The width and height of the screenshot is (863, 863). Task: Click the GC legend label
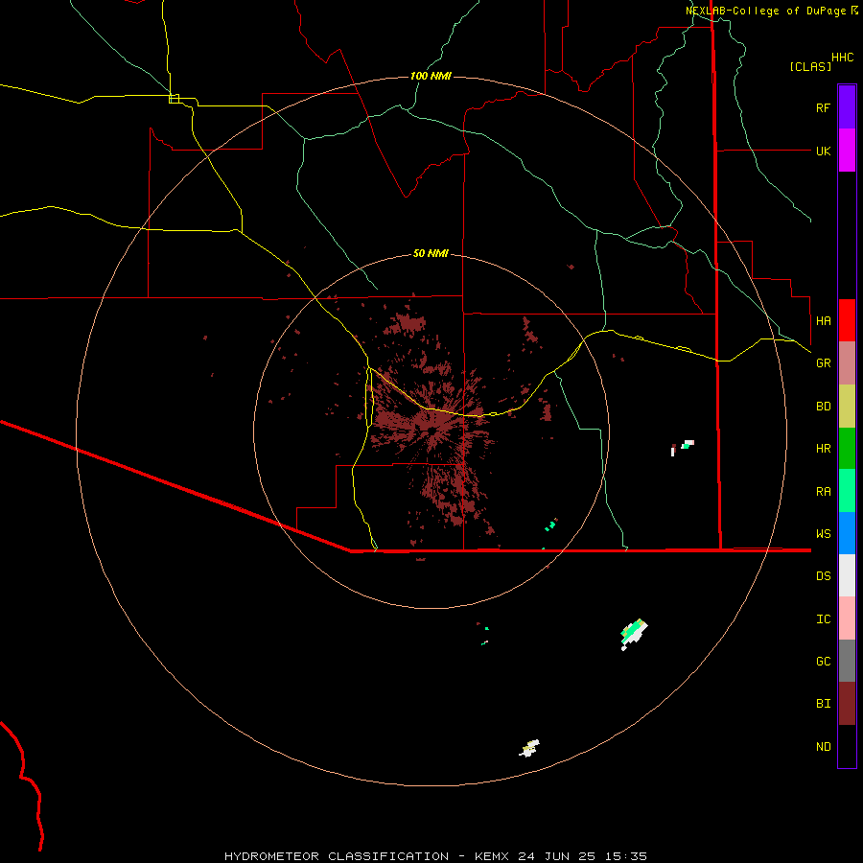coord(823,662)
